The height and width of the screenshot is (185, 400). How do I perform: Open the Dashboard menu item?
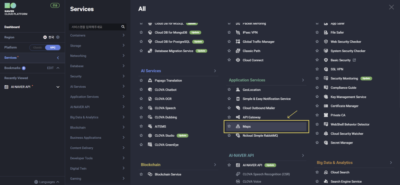pyautogui.click(x=12, y=27)
